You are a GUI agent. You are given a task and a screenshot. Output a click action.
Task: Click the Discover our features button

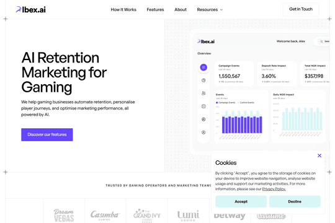47,134
